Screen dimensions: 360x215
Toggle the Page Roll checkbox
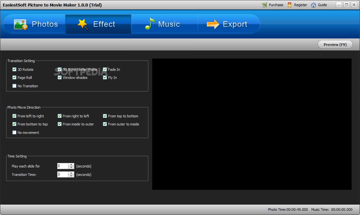pyautogui.click(x=14, y=78)
